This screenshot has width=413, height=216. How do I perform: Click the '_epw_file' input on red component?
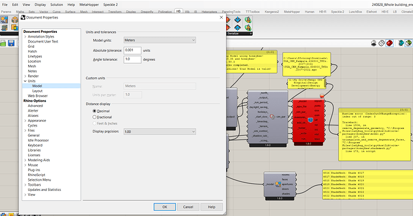(x=301, y=107)
